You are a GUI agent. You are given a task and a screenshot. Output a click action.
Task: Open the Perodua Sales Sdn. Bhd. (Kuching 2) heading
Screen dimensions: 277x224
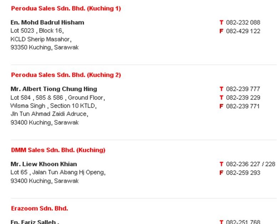pos(66,75)
